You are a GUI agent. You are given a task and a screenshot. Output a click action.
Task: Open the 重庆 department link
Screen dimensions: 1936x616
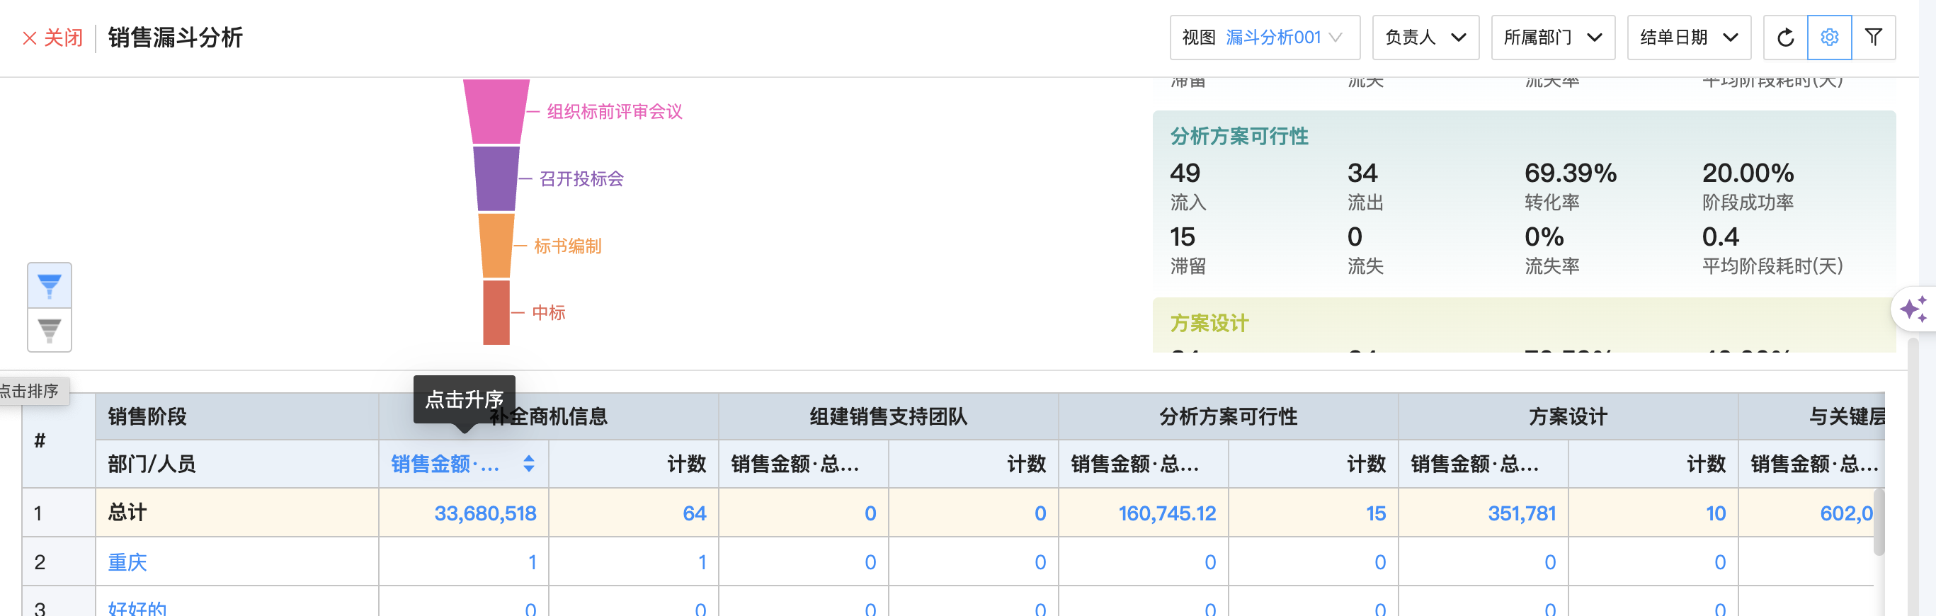[x=127, y=562]
